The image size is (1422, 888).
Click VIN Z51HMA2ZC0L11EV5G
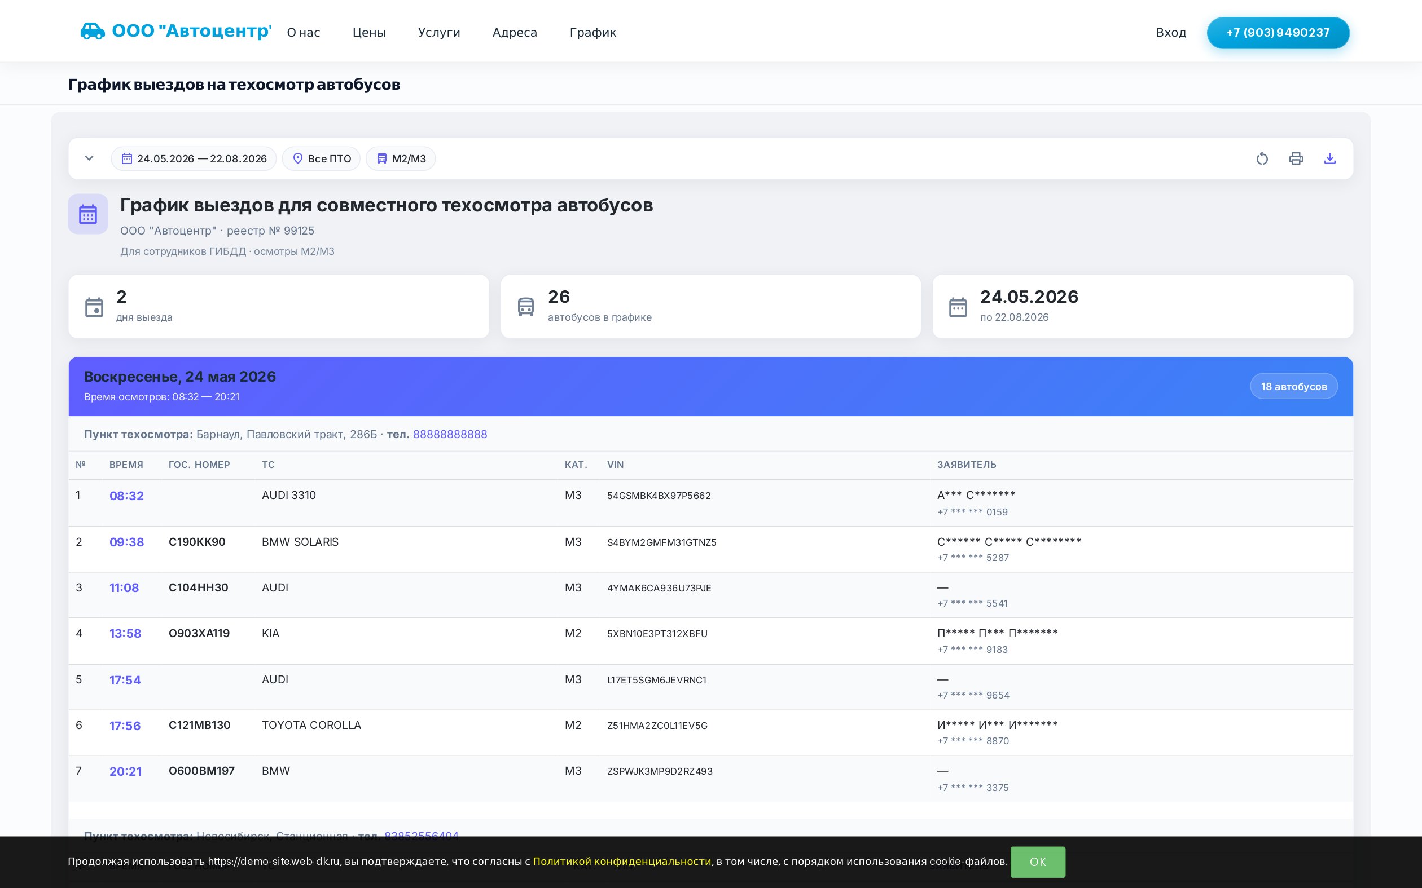point(657,726)
